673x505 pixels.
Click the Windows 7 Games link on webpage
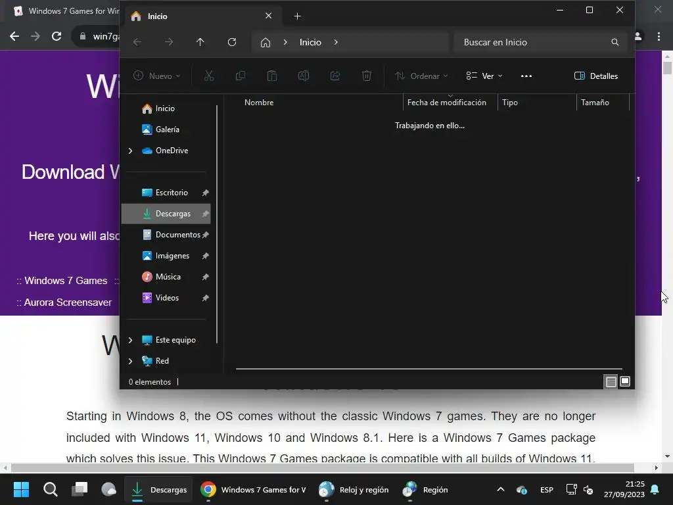[x=66, y=281]
